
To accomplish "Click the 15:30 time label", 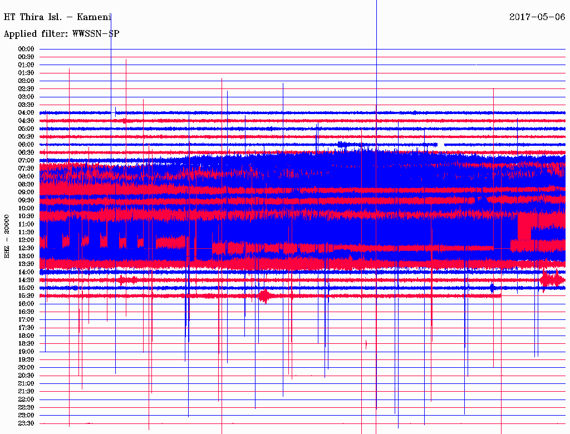I will pyautogui.click(x=26, y=296).
